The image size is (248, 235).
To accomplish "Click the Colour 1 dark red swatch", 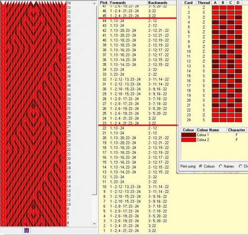I will (188, 135).
